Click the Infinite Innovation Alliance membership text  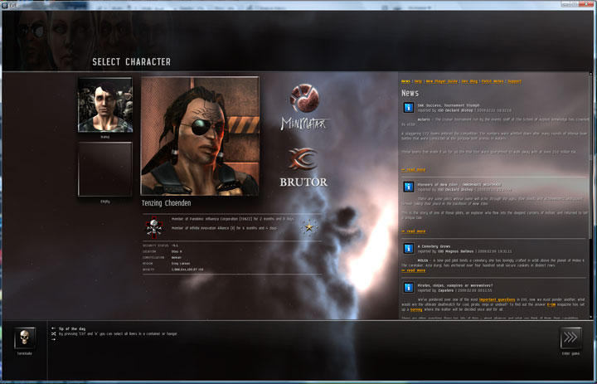224,228
